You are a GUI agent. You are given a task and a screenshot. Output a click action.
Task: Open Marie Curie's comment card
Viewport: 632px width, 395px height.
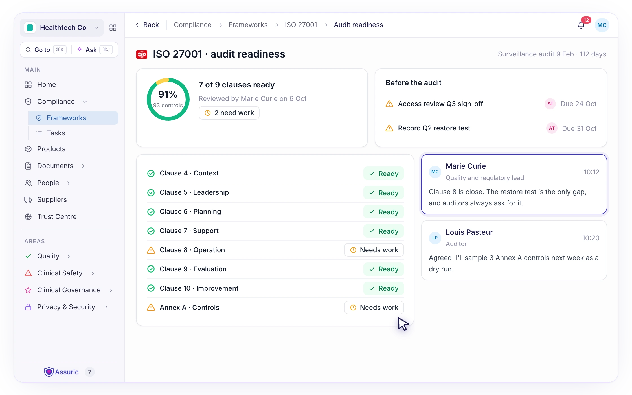click(514, 184)
